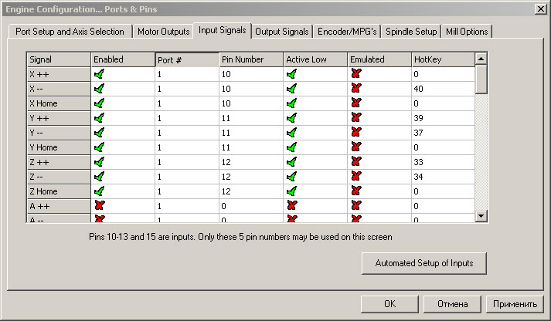
Task: Click the table scrollbar down arrow
Action: pyautogui.click(x=481, y=216)
